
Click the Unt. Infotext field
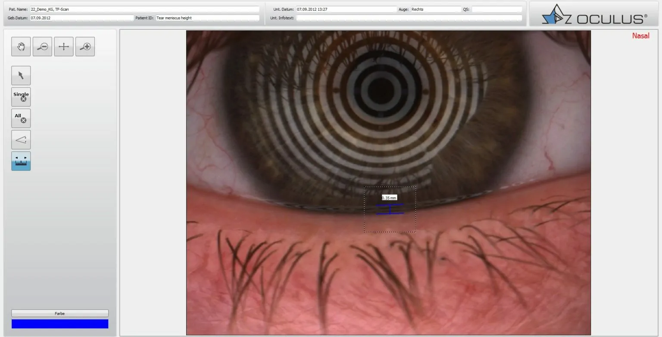(409, 18)
